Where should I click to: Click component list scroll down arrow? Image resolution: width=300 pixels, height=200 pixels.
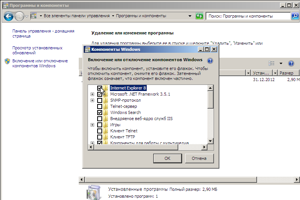tap(210, 141)
